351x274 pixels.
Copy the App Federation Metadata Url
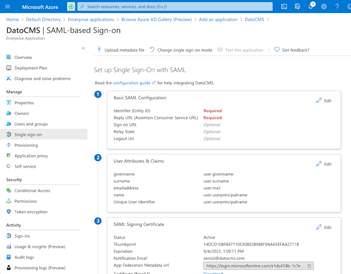tap(309, 266)
